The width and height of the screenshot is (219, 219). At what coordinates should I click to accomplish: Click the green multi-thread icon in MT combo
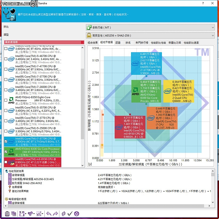(x=89, y=27)
